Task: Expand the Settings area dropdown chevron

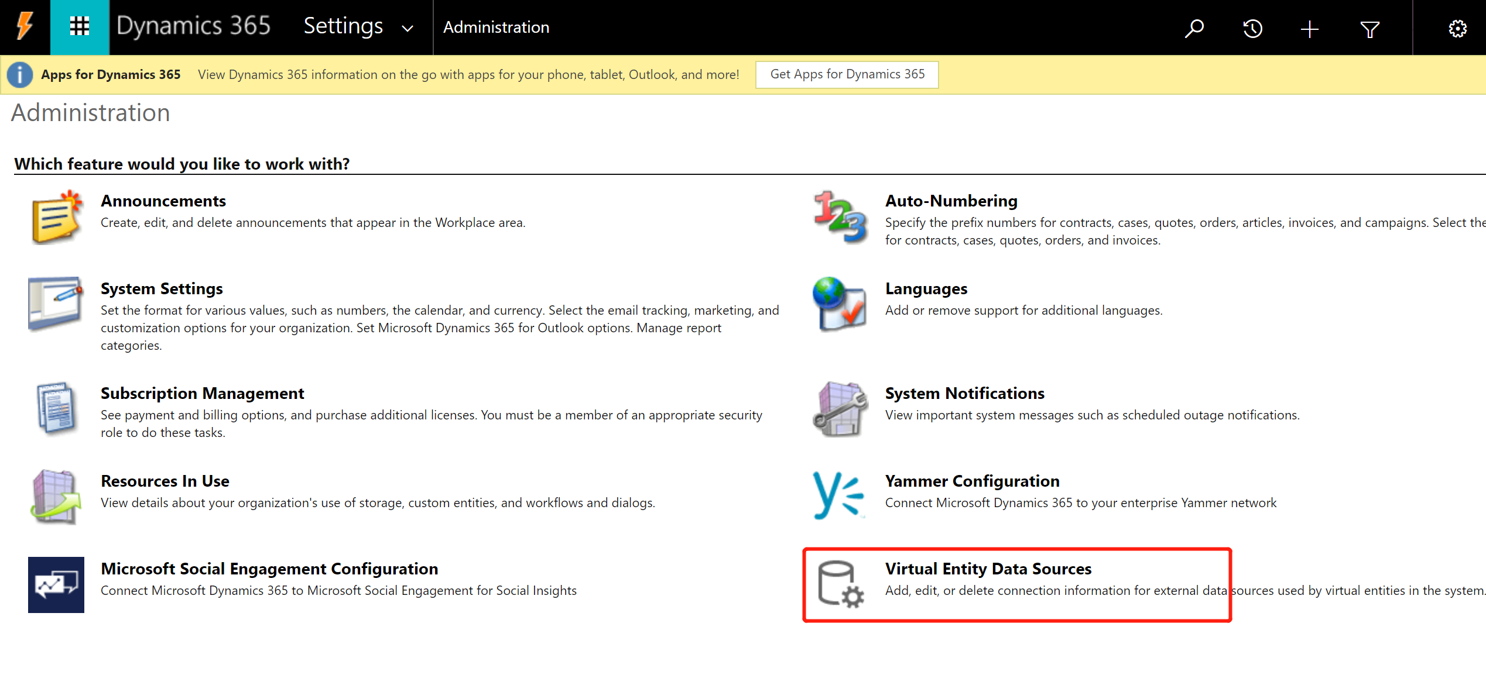Action: click(x=407, y=29)
